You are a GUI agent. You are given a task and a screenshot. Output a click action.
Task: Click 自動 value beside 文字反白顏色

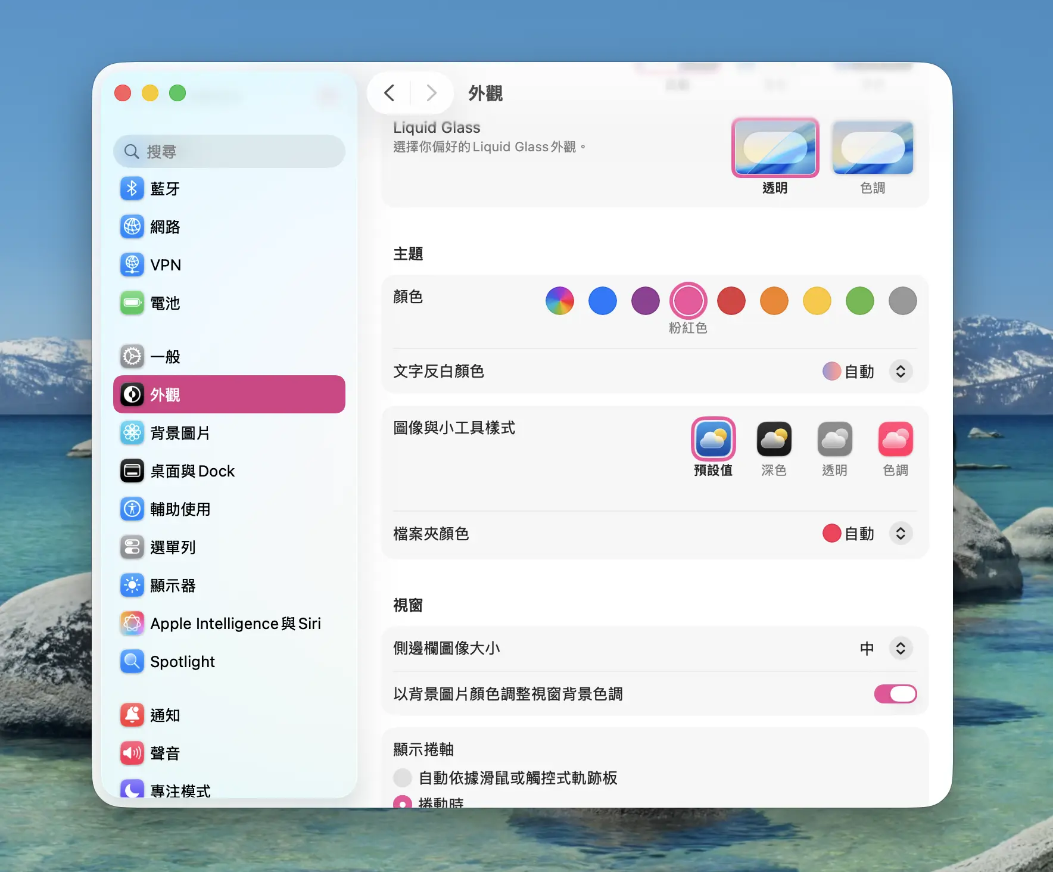(859, 372)
